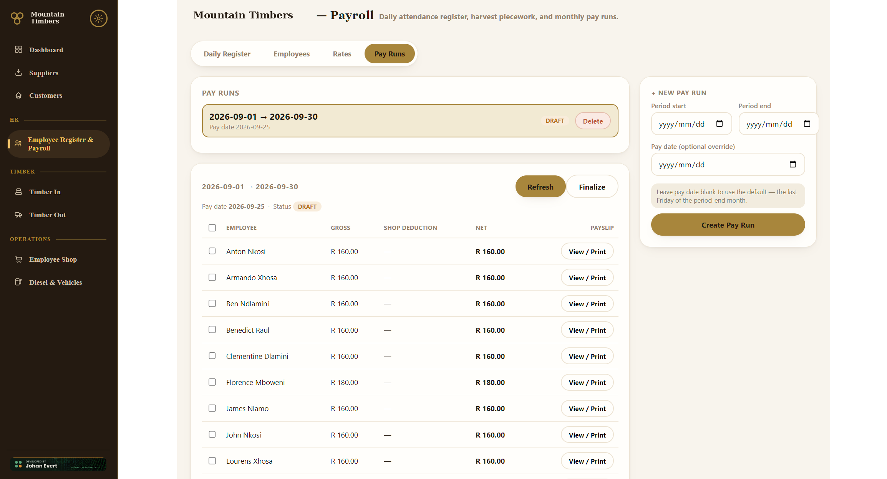887x479 pixels.
Task: Finalize the pay run
Action: [592, 187]
